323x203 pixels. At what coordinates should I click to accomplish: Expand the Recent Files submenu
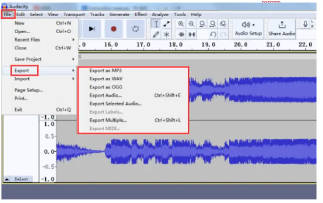(27, 40)
